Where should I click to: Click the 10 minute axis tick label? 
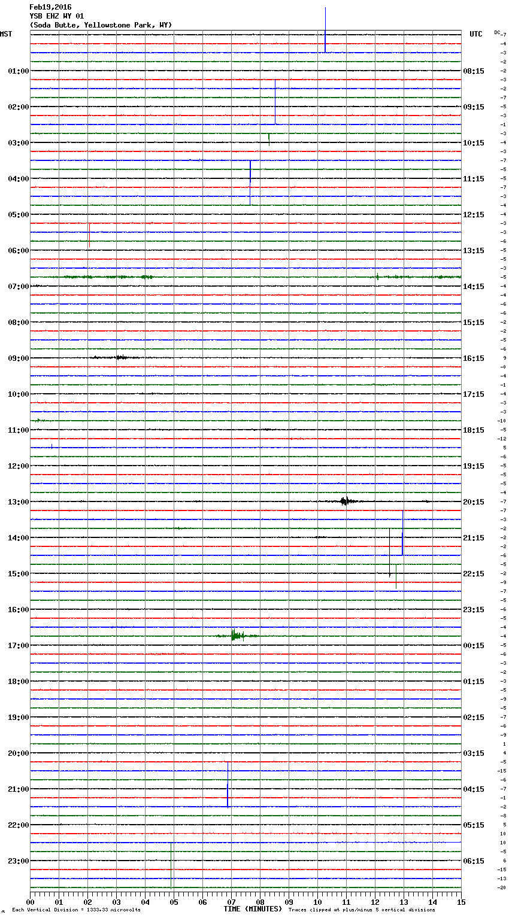[x=318, y=901]
